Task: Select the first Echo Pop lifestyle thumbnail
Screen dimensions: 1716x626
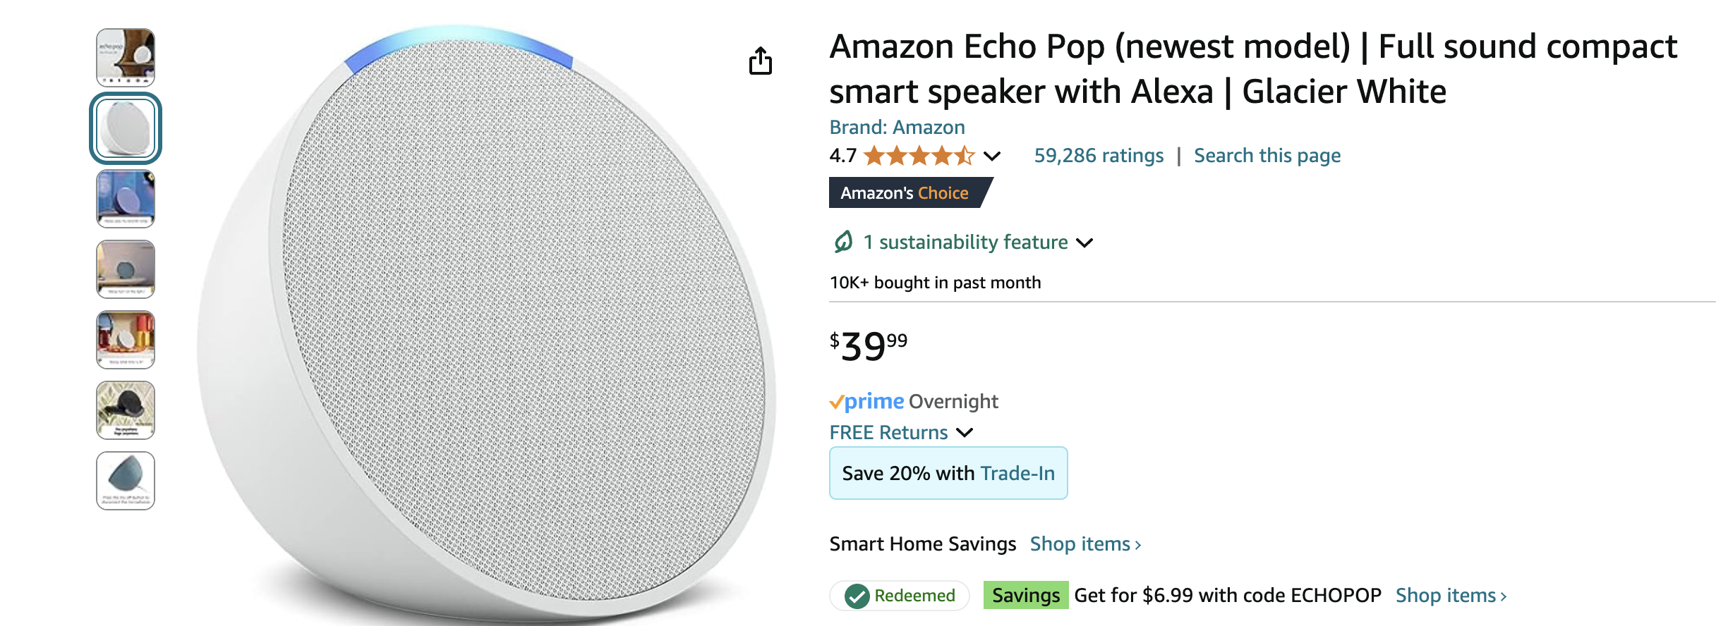Action: click(126, 58)
